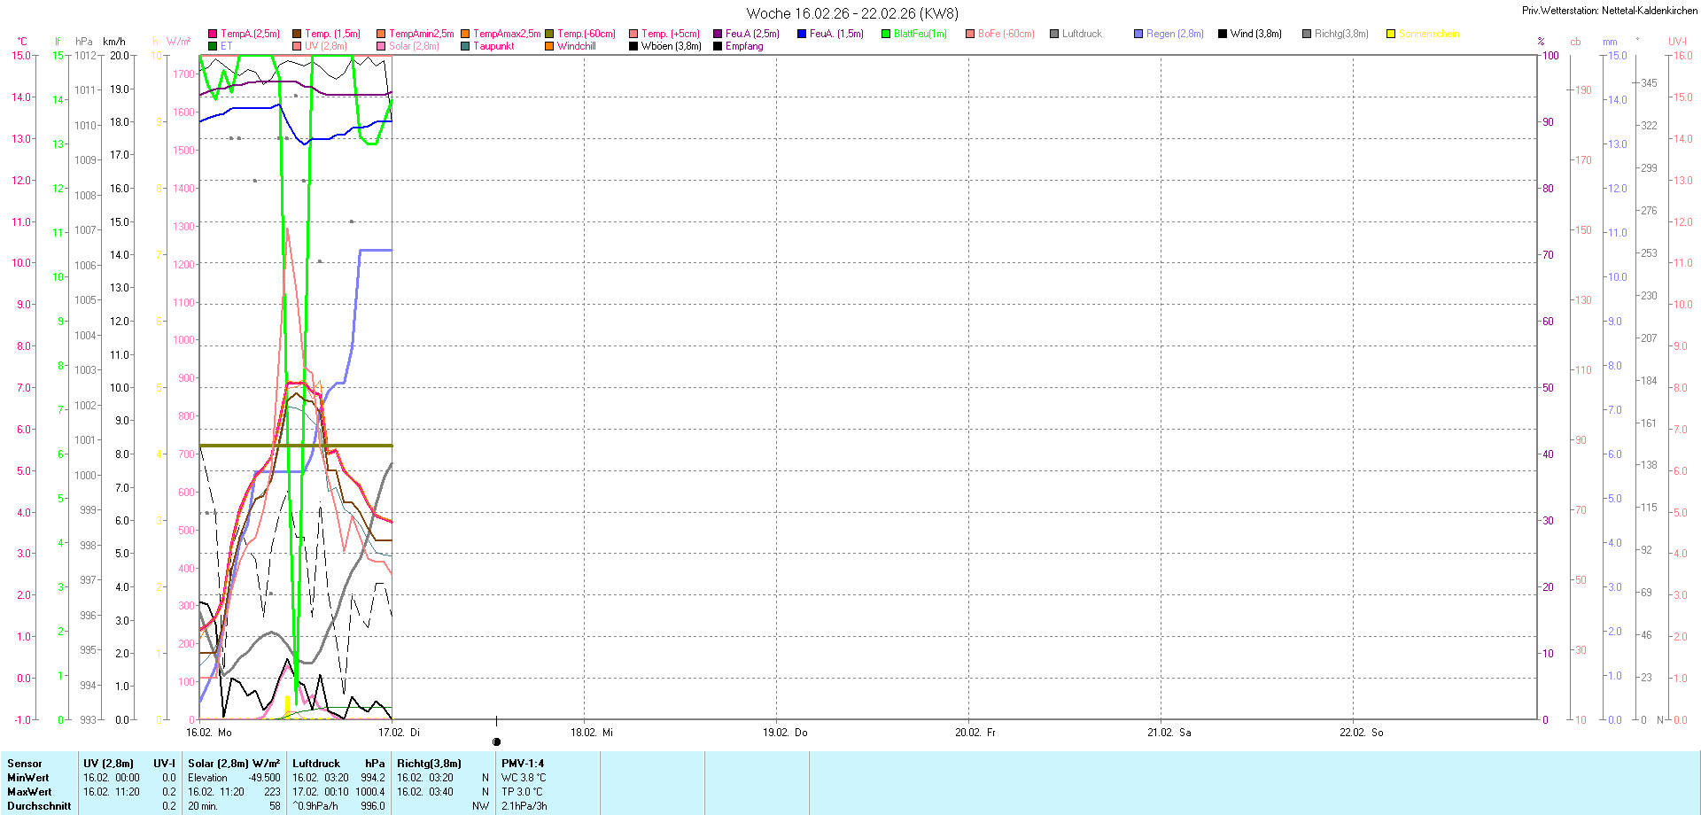Click the Regen (2,8m) legend marker

[1138, 34]
